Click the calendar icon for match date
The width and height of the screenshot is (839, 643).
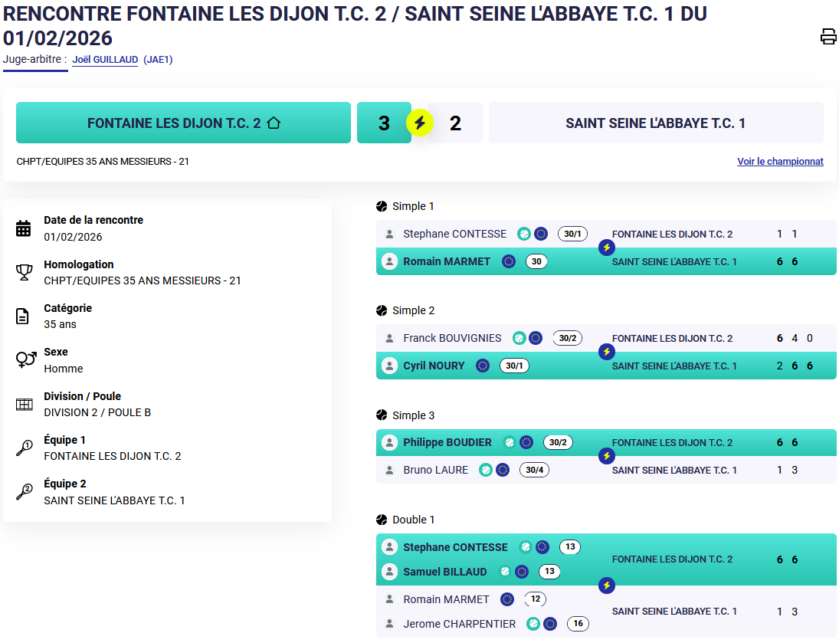click(x=24, y=228)
